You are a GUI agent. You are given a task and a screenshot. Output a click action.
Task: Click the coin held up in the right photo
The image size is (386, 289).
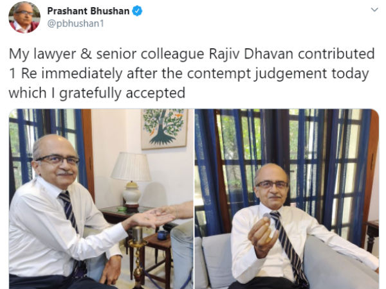pos(266,216)
